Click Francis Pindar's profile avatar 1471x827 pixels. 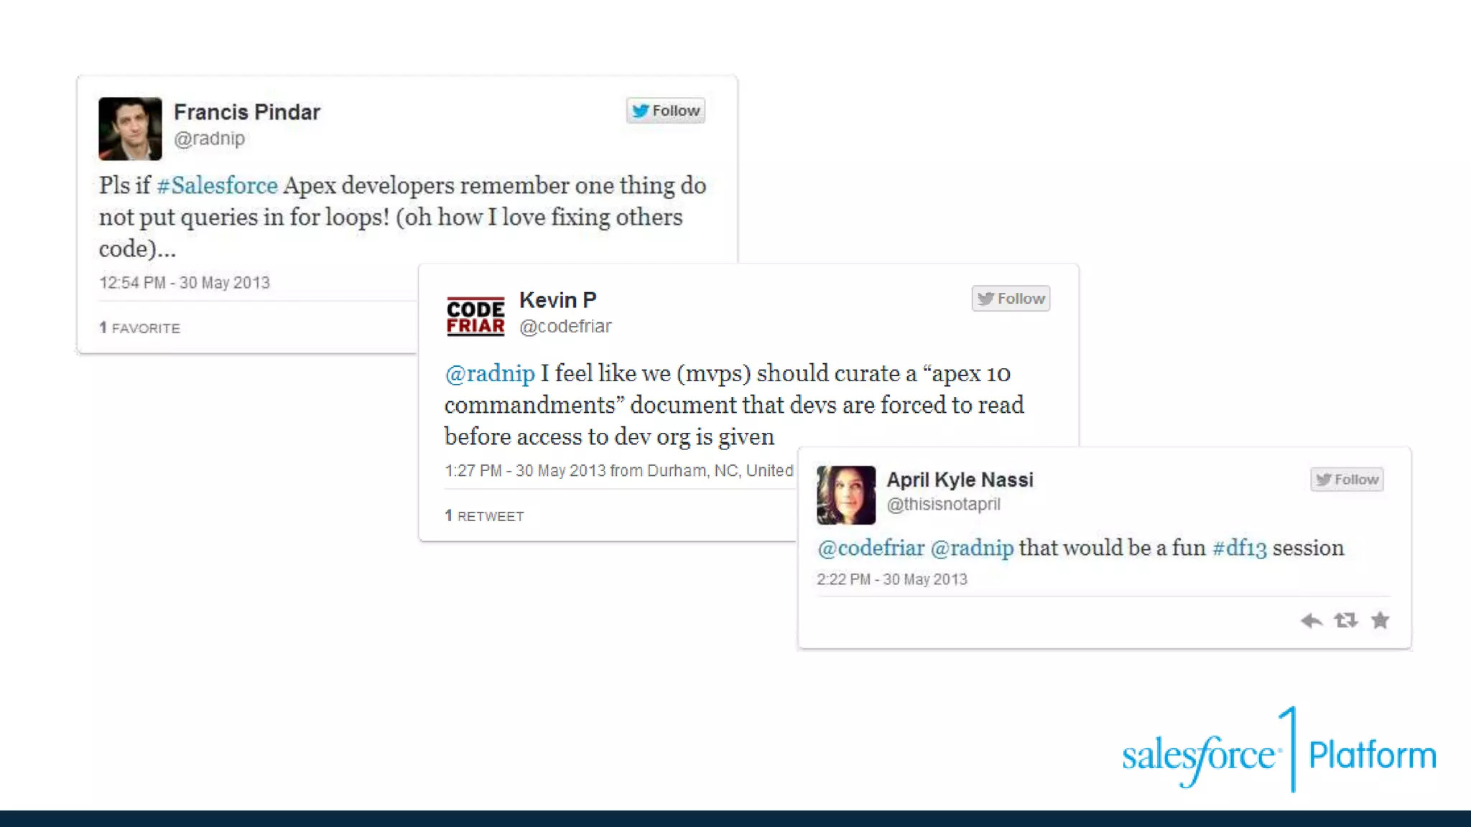[130, 129]
